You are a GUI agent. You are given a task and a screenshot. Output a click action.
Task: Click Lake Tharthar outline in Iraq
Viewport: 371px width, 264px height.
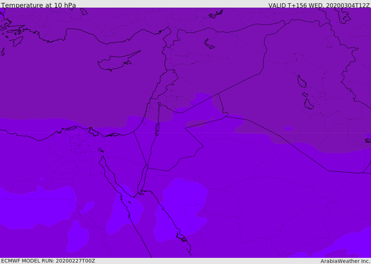click(301, 81)
